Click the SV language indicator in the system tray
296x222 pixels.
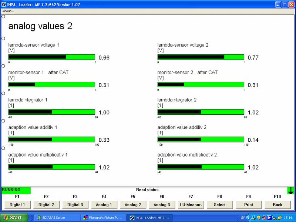[243, 218]
